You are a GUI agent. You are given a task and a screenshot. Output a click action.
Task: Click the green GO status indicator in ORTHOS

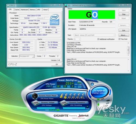click(92, 15)
